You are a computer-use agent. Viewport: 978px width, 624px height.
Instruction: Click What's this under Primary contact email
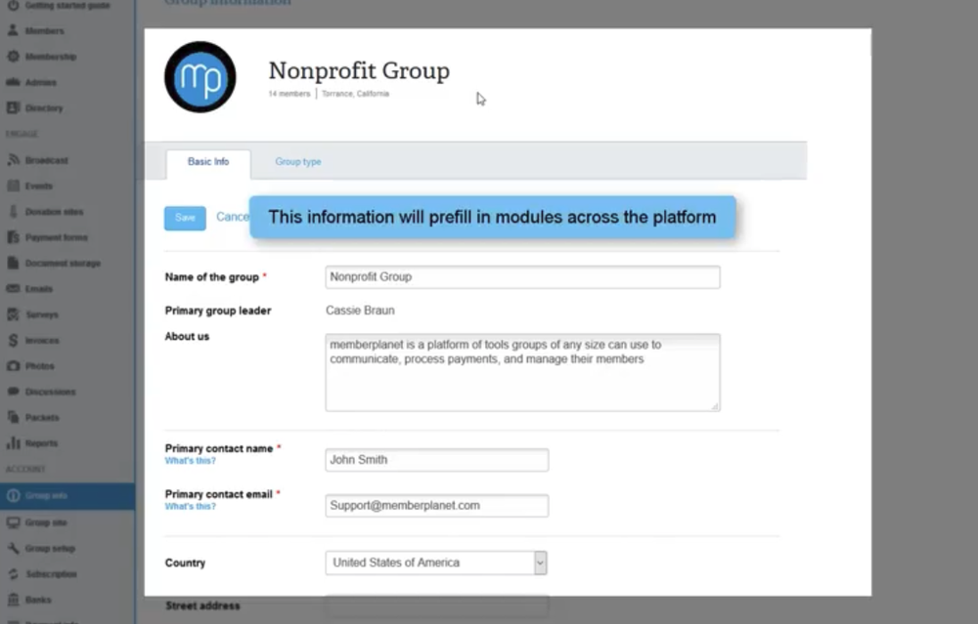[x=191, y=506]
